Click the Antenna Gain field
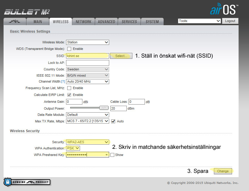Viewport: 249px width, 191px height. (x=74, y=102)
